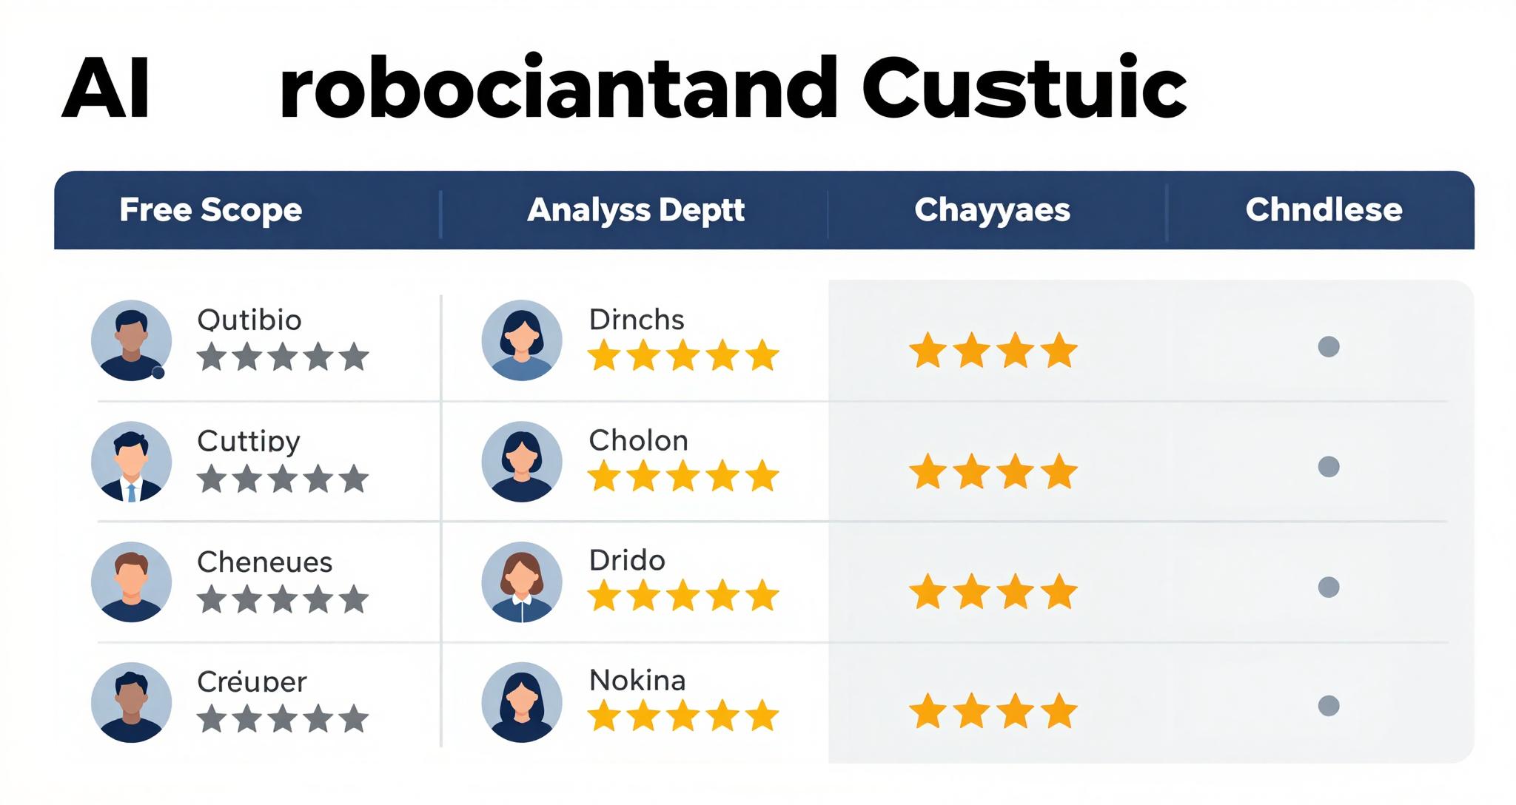The image size is (1516, 805).
Task: Click the Qutibio name label
Action: click(249, 320)
